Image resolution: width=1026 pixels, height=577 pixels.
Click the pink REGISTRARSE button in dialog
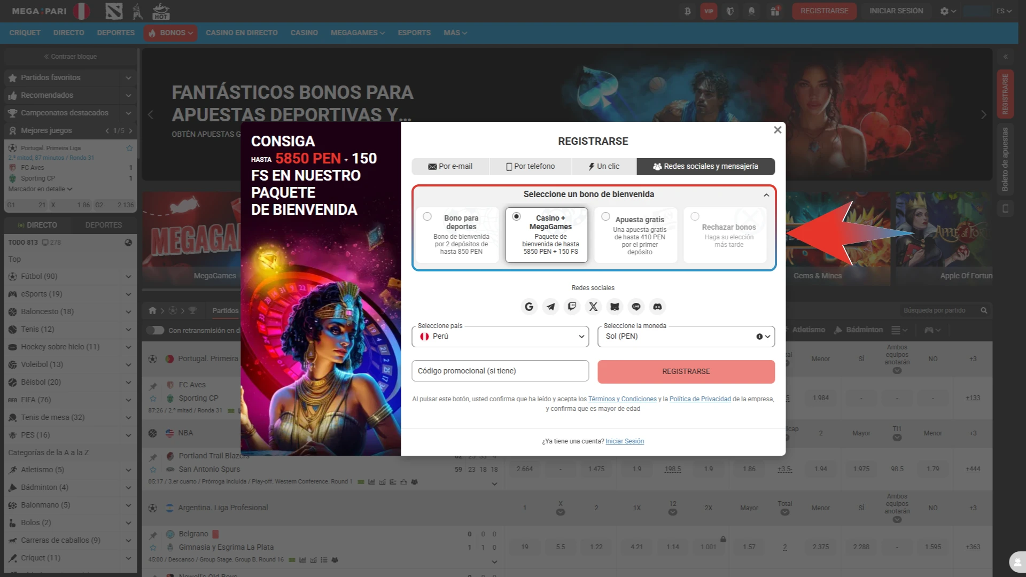686,371
